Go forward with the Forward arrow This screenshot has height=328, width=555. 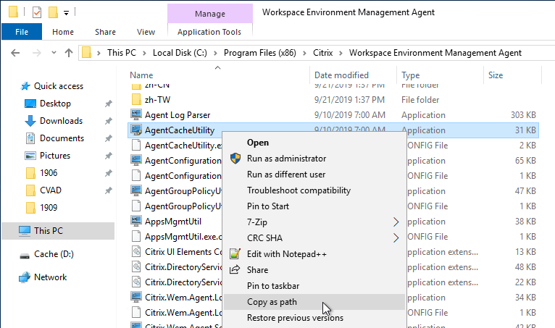pos(36,53)
